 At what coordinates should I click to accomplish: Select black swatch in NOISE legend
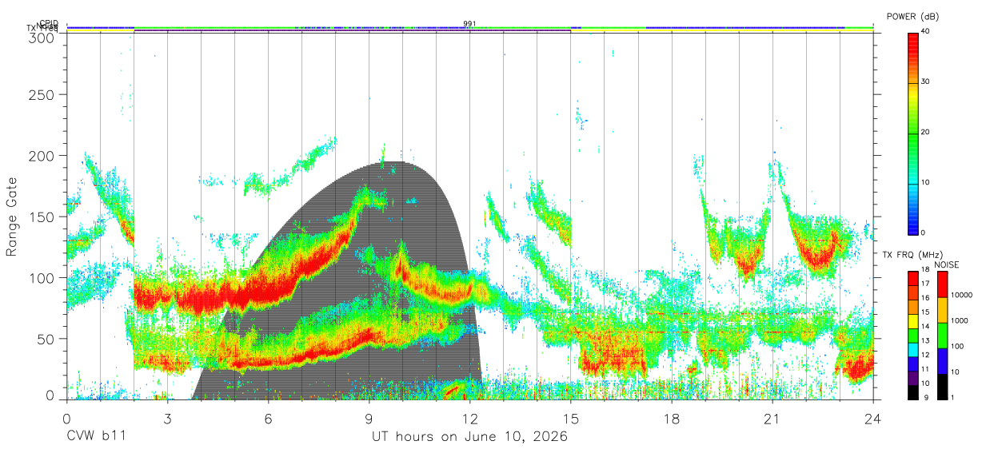pos(942,387)
